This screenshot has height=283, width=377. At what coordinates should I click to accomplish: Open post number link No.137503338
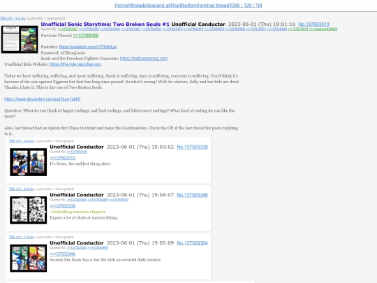193,147
